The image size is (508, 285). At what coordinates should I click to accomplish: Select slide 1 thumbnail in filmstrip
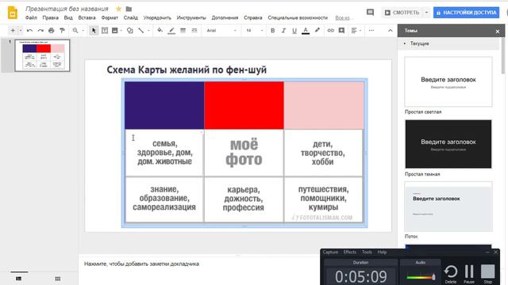point(42,55)
